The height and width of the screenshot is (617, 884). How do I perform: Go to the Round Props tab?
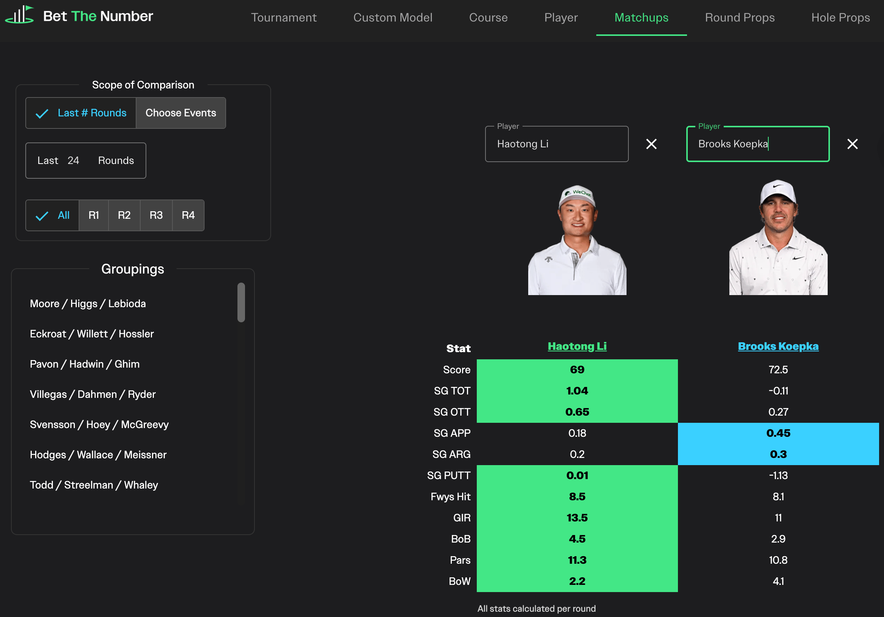click(x=739, y=17)
